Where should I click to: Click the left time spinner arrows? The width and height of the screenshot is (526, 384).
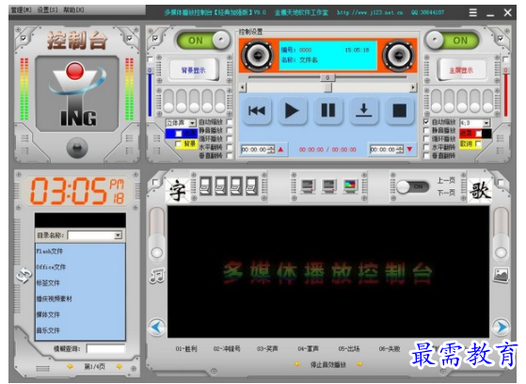coord(271,150)
